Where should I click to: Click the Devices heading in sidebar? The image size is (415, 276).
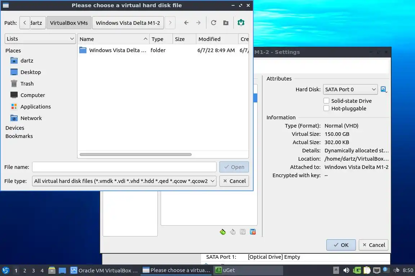pyautogui.click(x=15, y=128)
